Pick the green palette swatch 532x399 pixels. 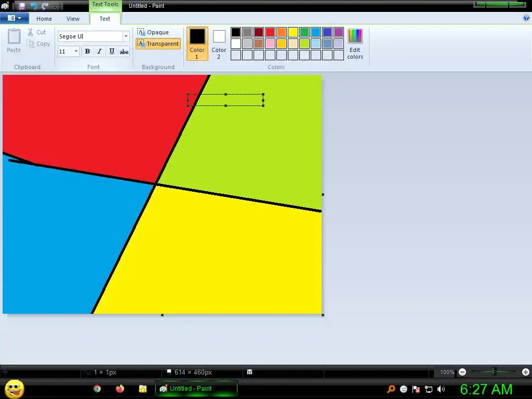click(x=304, y=32)
